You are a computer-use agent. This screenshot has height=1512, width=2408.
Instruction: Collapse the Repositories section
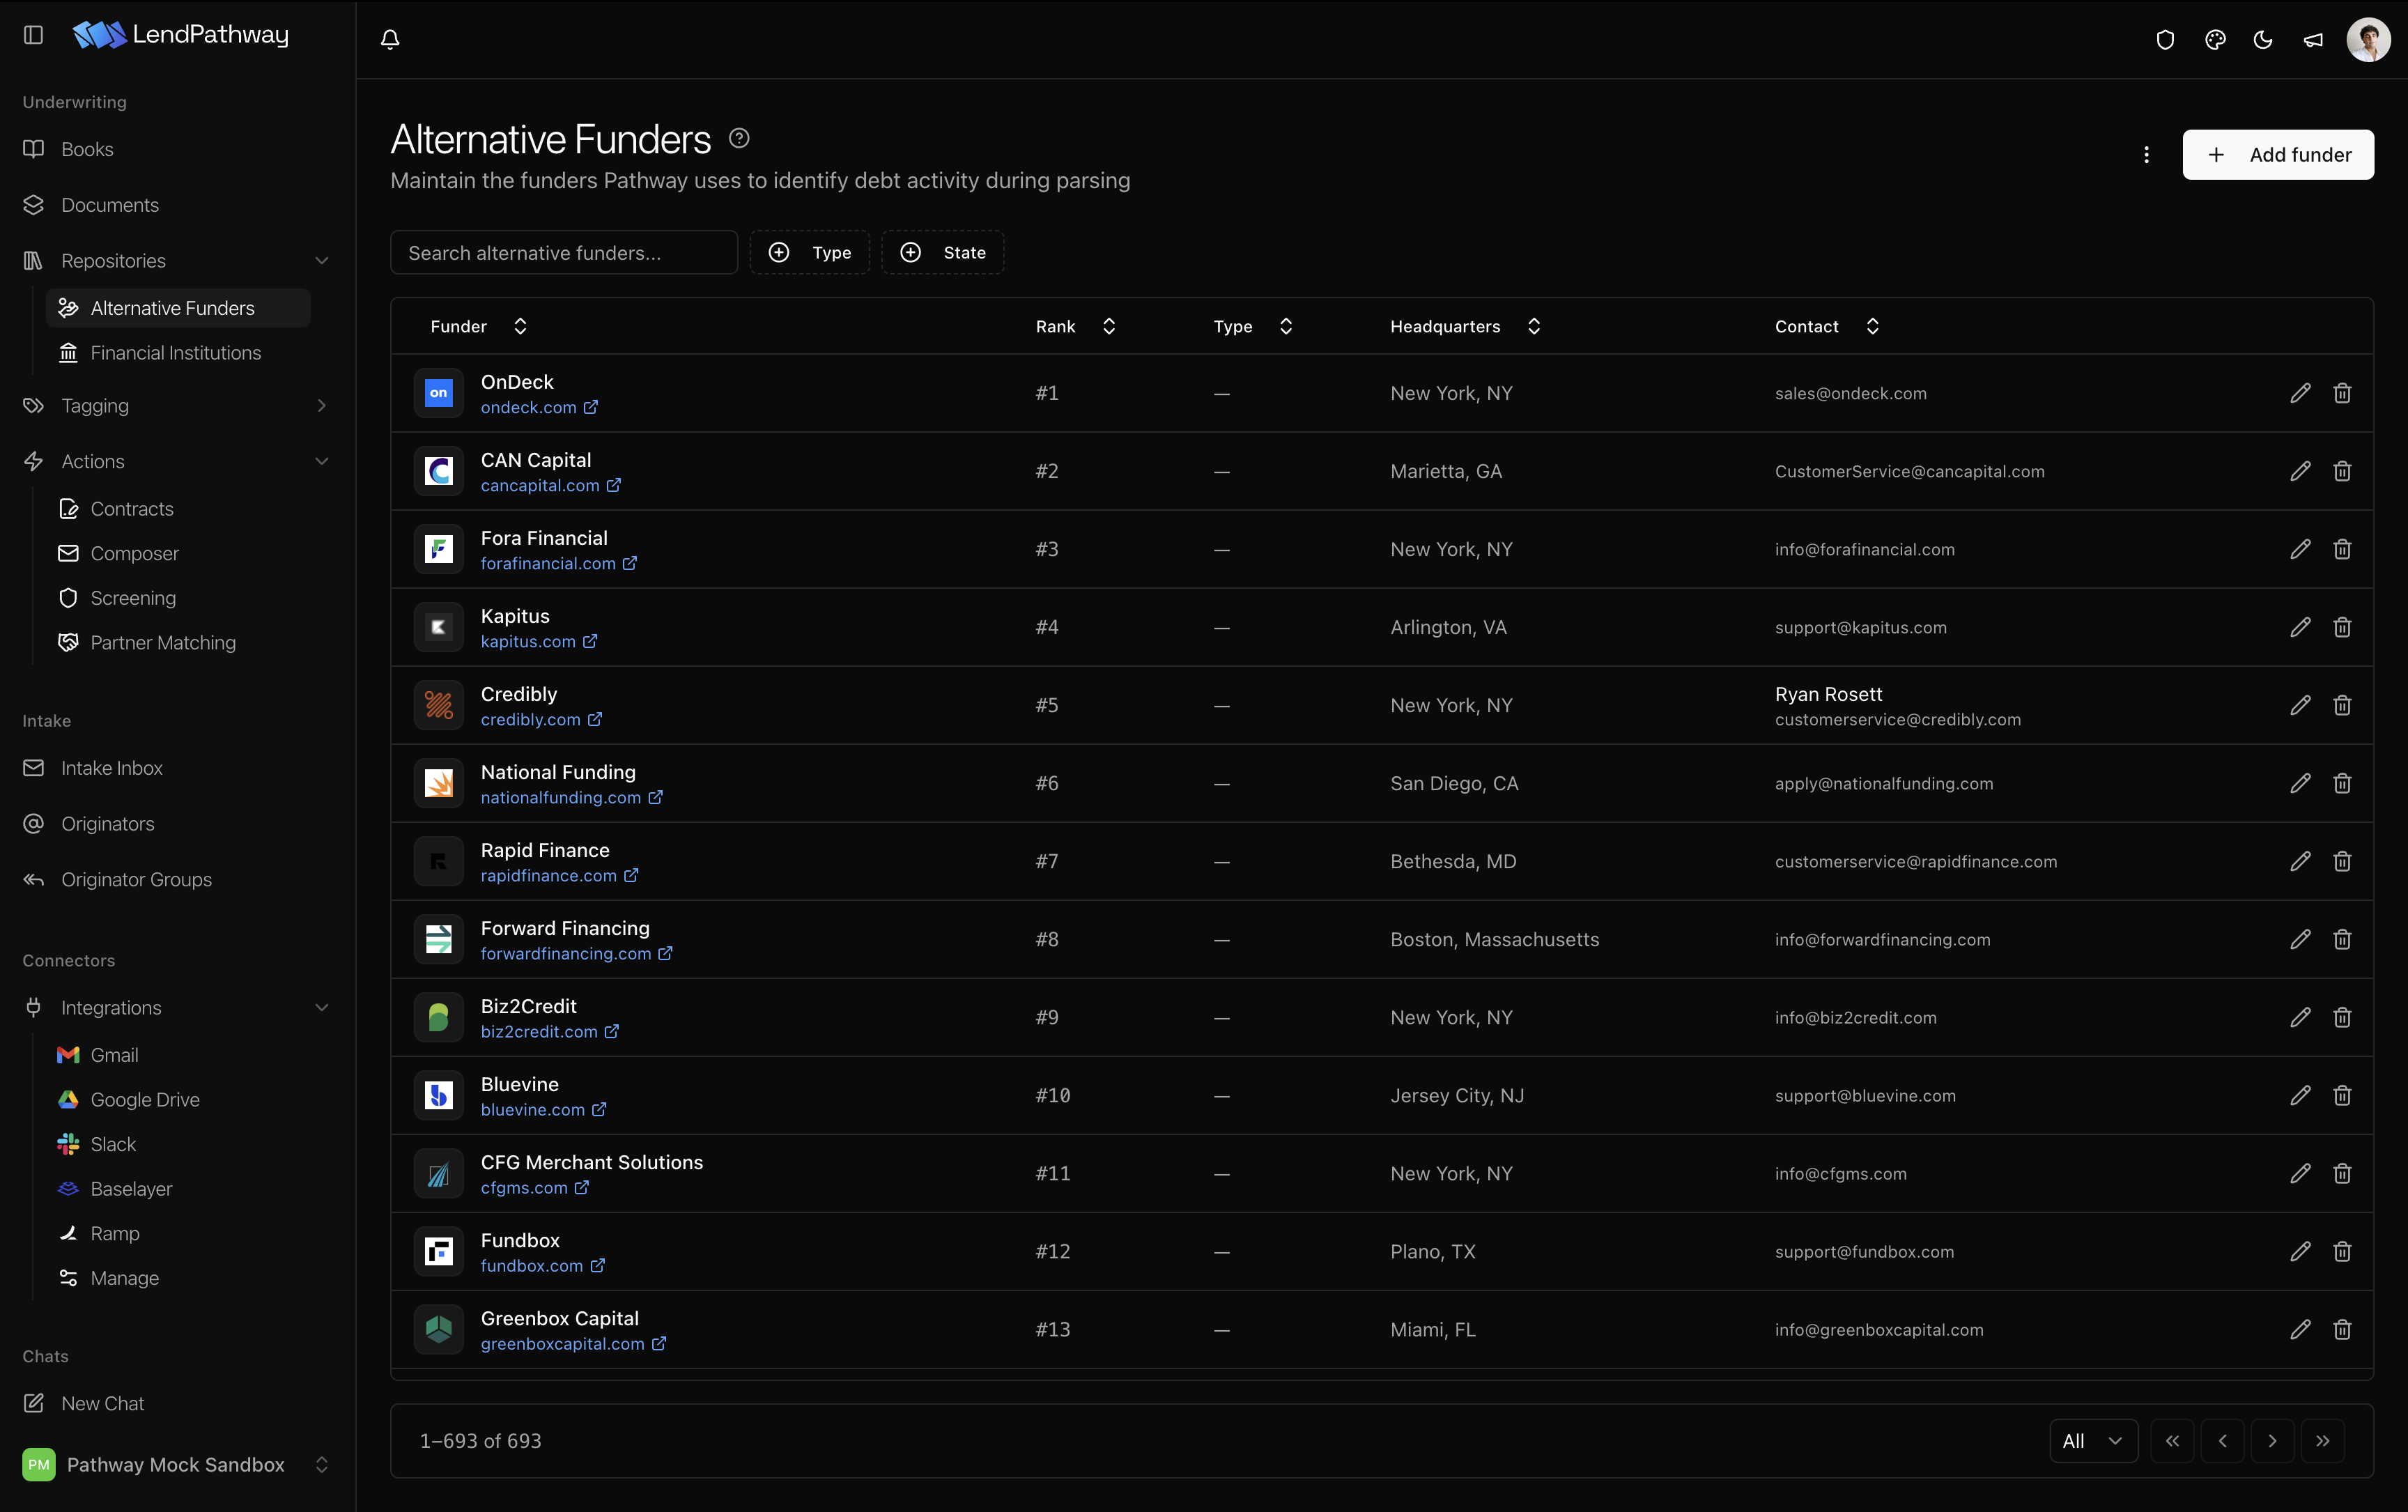pos(322,261)
